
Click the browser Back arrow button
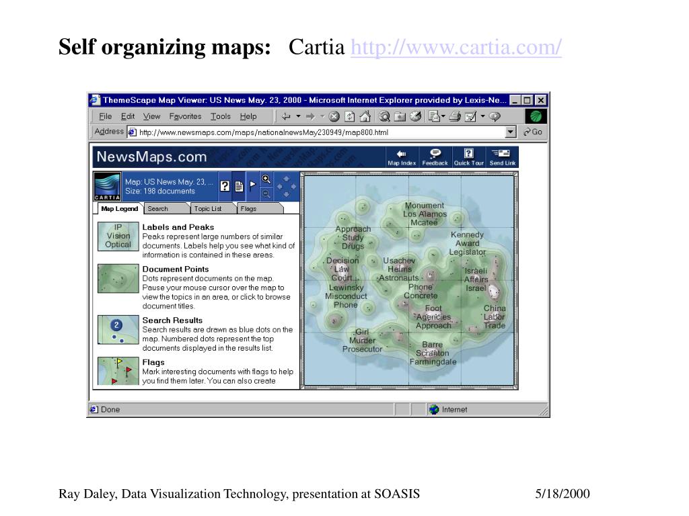coord(287,117)
